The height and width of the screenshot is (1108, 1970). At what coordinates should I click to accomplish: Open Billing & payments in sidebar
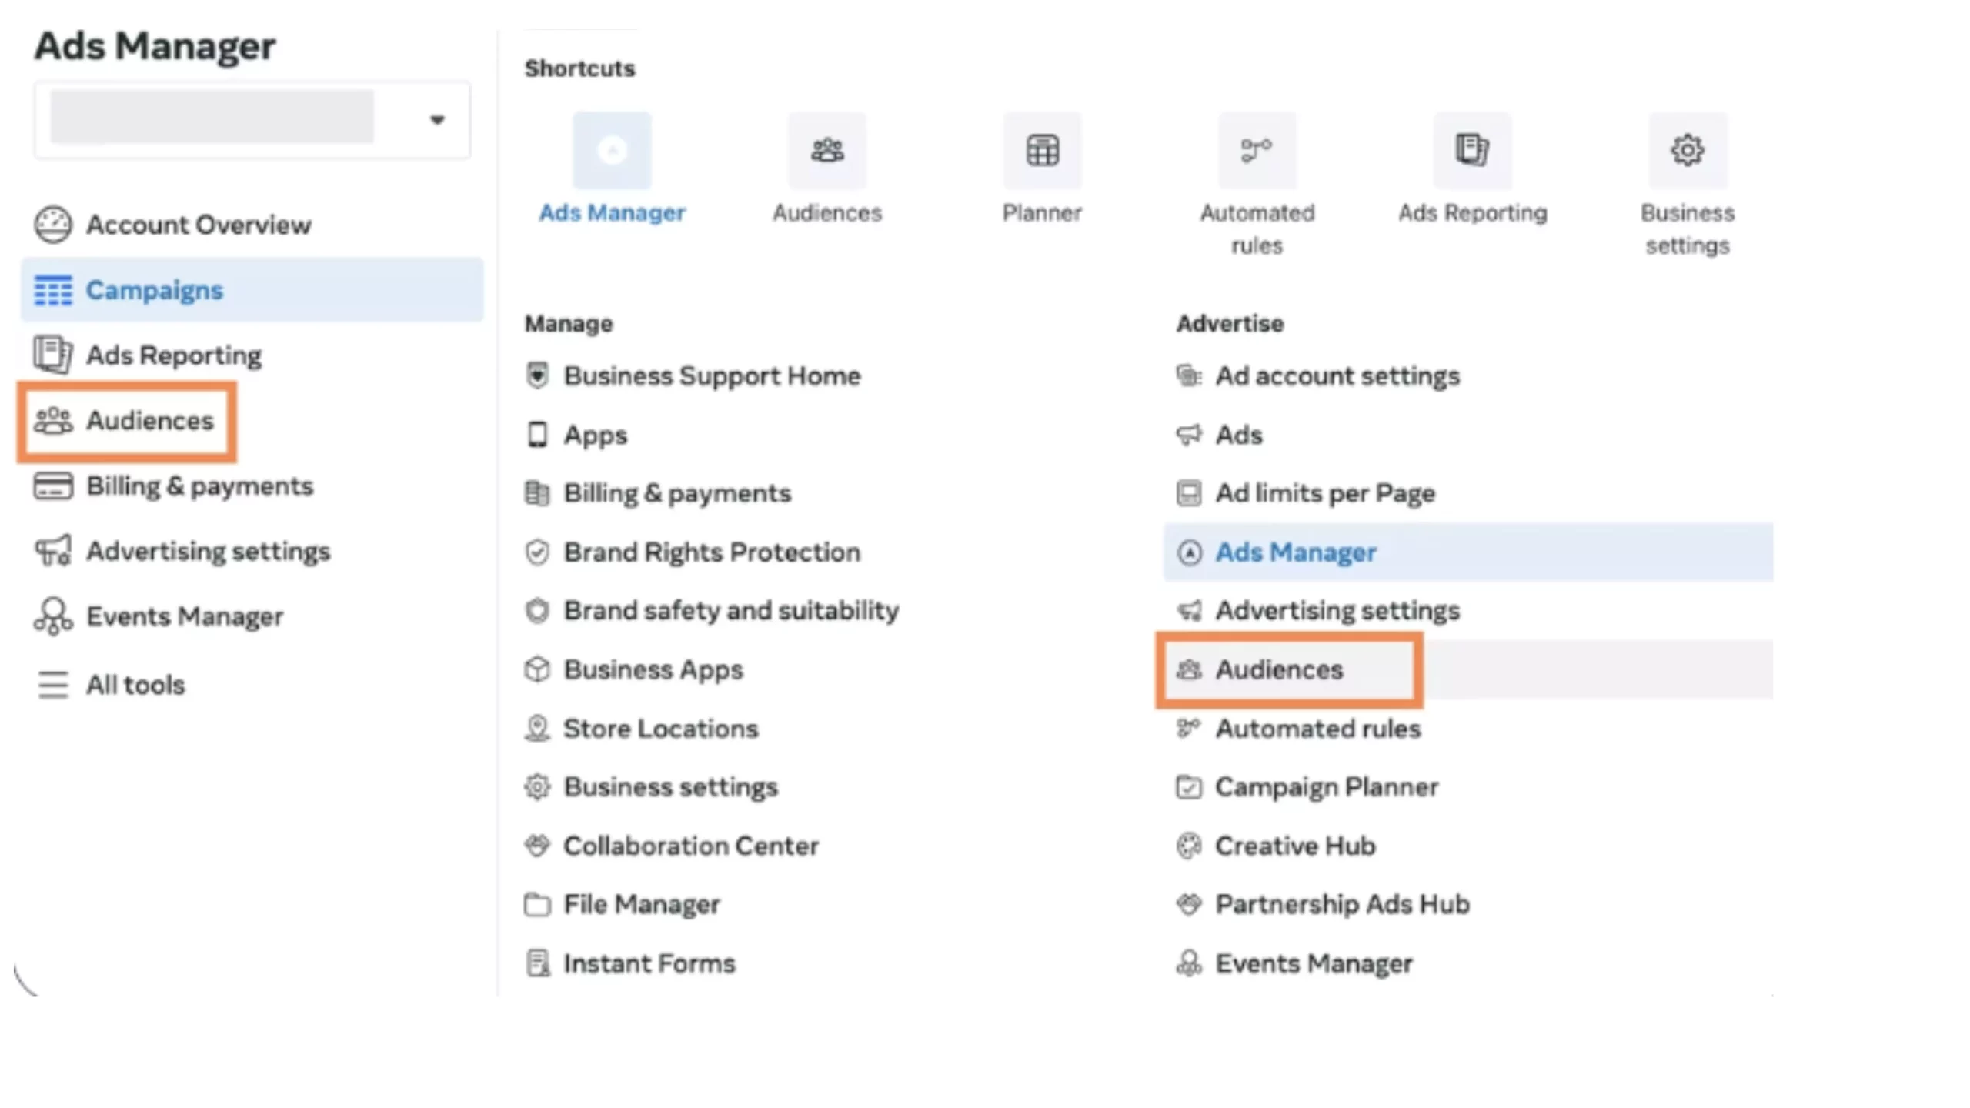pyautogui.click(x=200, y=486)
